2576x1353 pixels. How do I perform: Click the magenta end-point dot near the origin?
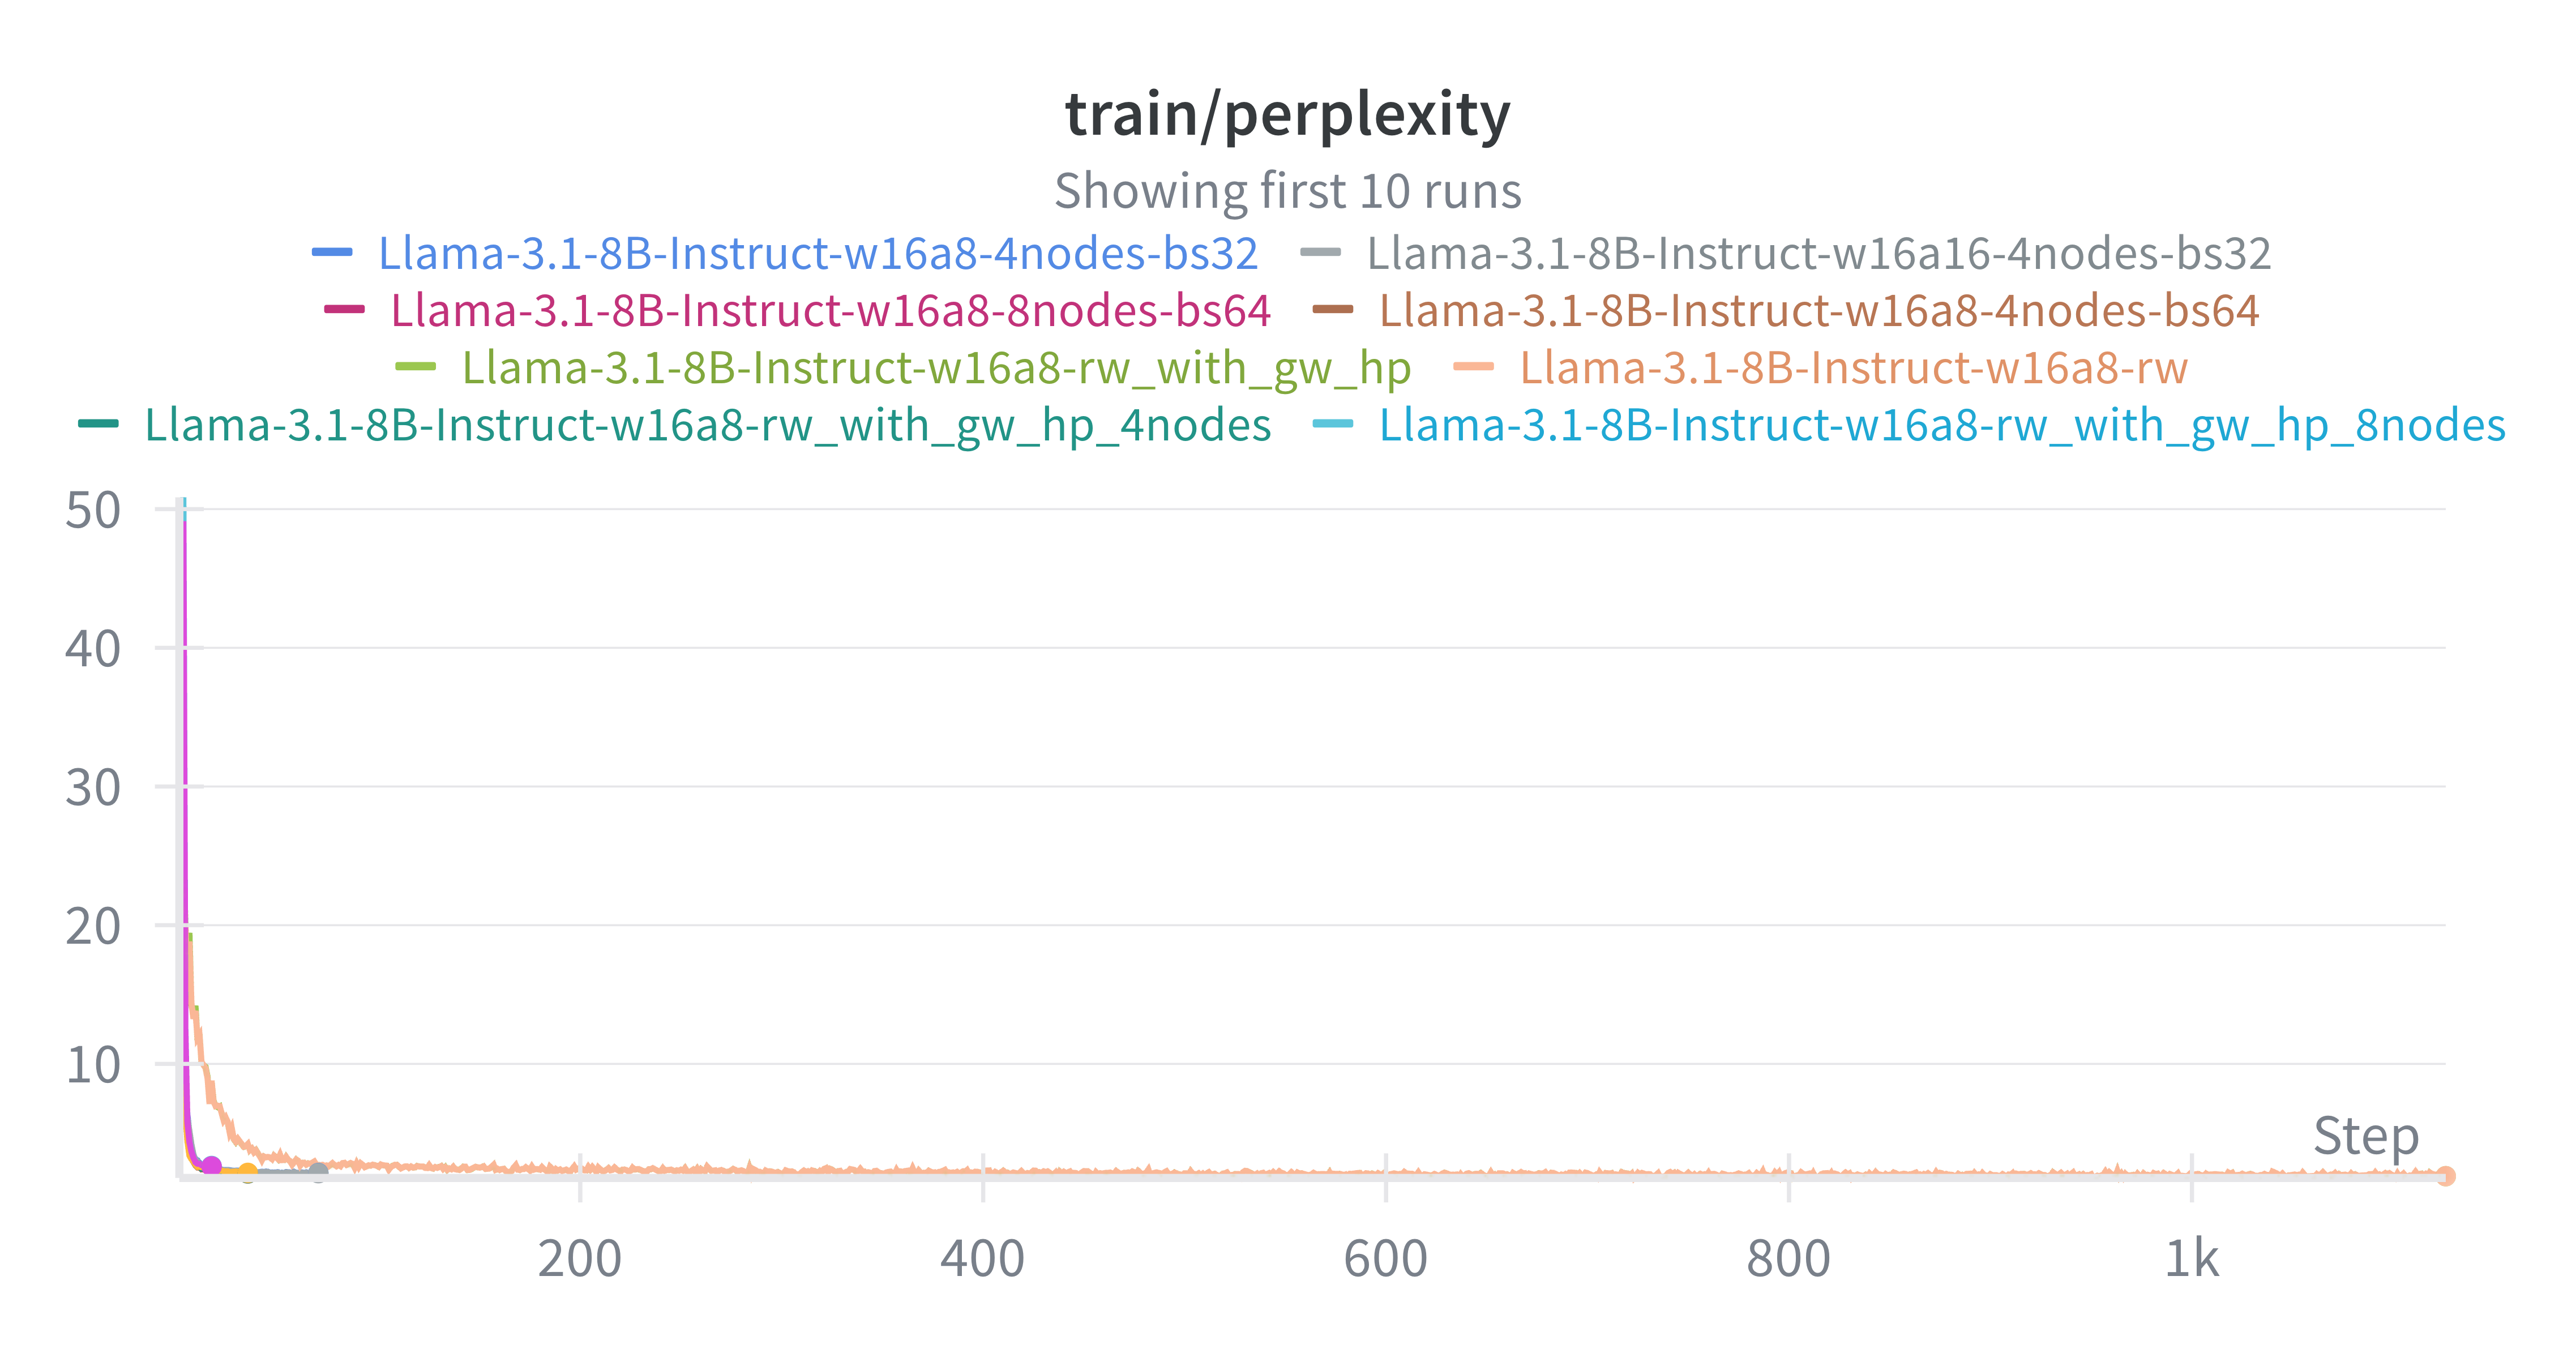pyautogui.click(x=211, y=1166)
